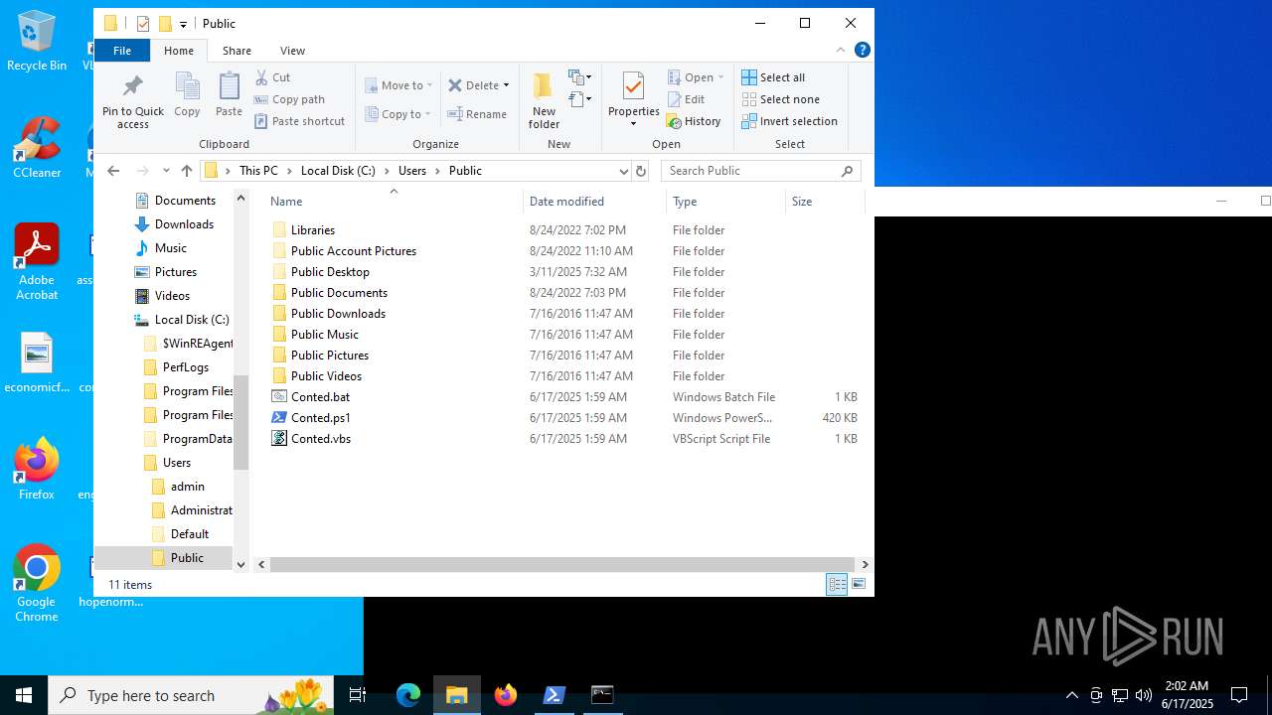Open Google Chrome desktop shortcut
1272x715 pixels.
pos(37,584)
